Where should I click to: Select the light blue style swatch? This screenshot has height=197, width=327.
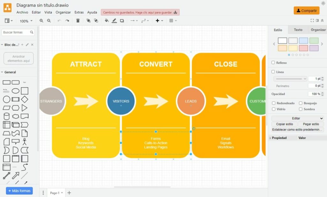pos(303,41)
